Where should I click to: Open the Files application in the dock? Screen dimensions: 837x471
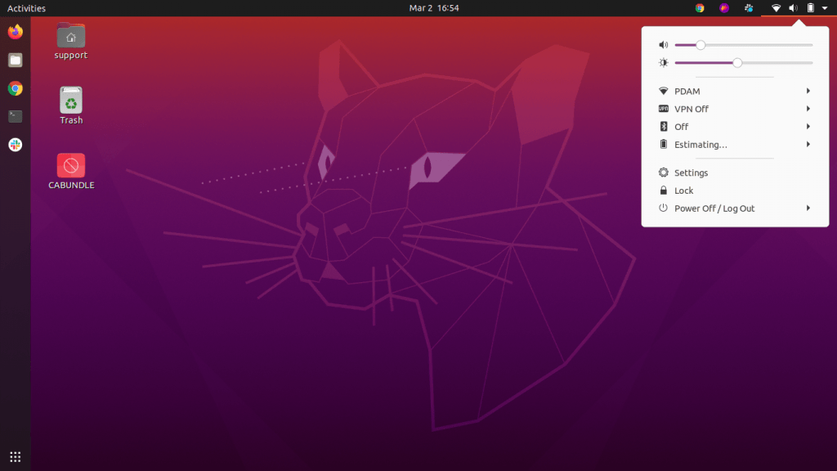coord(14,60)
